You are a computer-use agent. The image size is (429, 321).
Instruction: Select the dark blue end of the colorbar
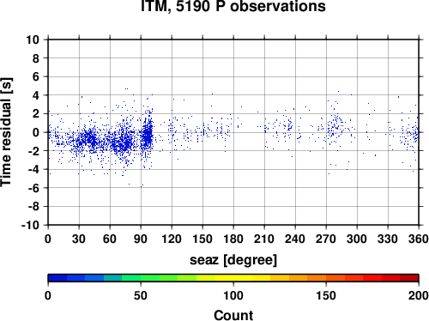pos(57,278)
